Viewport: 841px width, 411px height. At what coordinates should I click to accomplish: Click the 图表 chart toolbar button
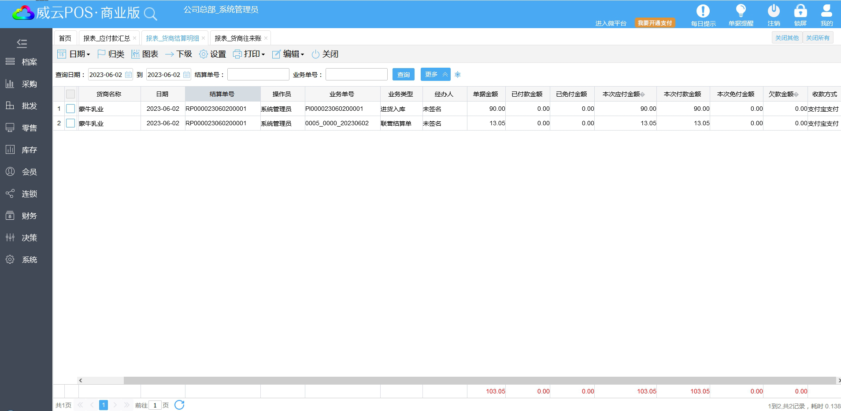[144, 54]
